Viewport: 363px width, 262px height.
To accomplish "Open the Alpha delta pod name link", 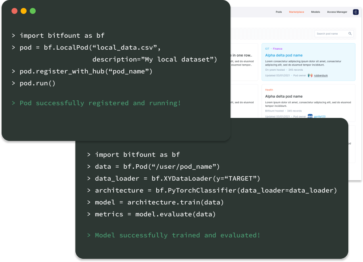I will click(284, 55).
